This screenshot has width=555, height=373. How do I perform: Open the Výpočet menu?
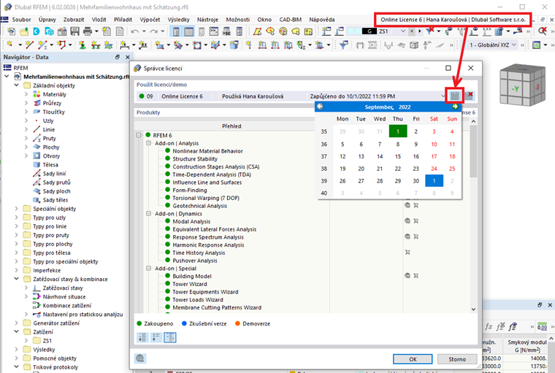click(150, 20)
